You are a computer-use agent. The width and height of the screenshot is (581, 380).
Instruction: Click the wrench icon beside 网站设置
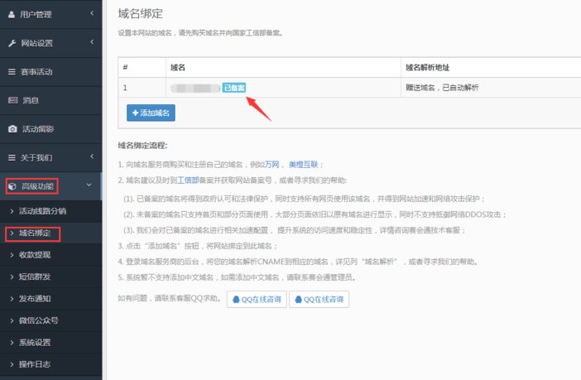(x=12, y=43)
